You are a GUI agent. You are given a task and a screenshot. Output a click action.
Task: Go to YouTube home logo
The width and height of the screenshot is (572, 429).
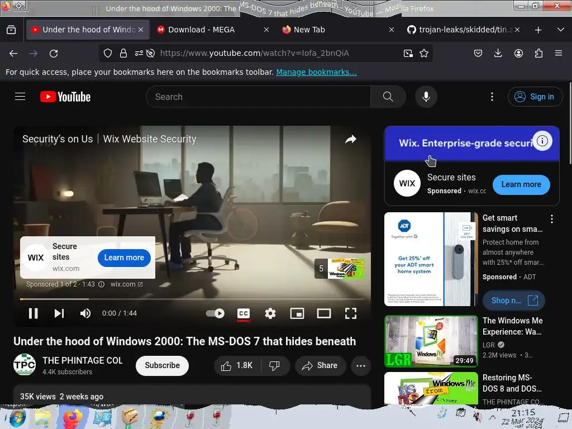tap(65, 97)
